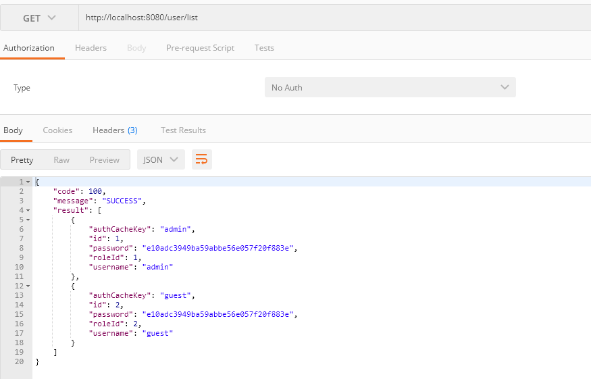Click the admin password hash value
This screenshot has width=591, height=379.
pos(219,248)
